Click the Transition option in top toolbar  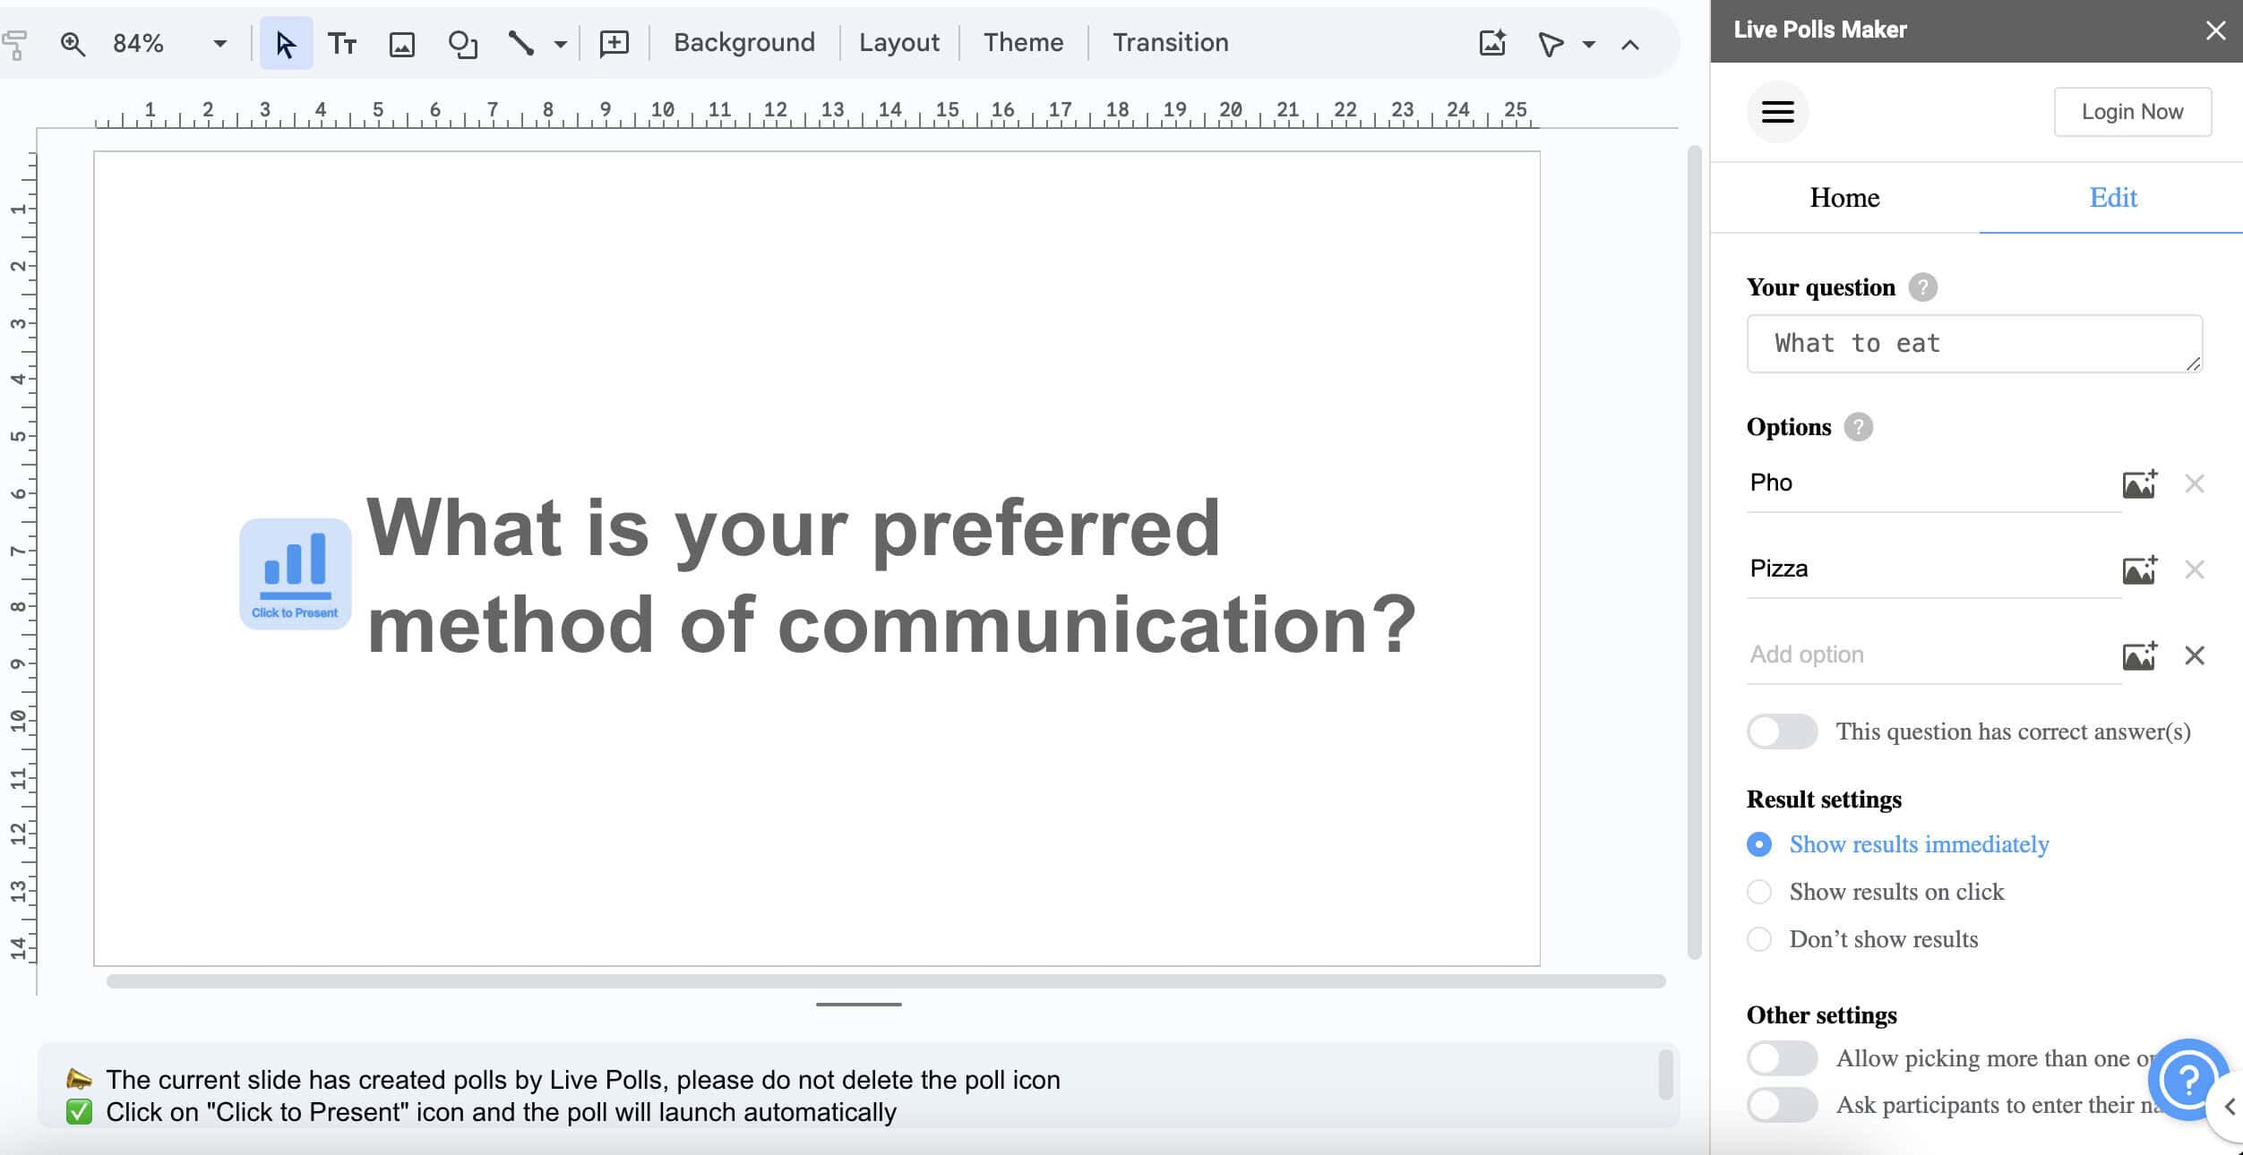(1170, 41)
